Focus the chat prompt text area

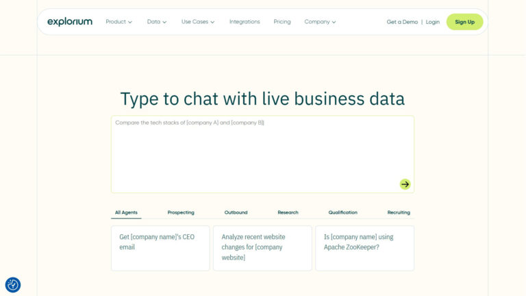[263, 154]
